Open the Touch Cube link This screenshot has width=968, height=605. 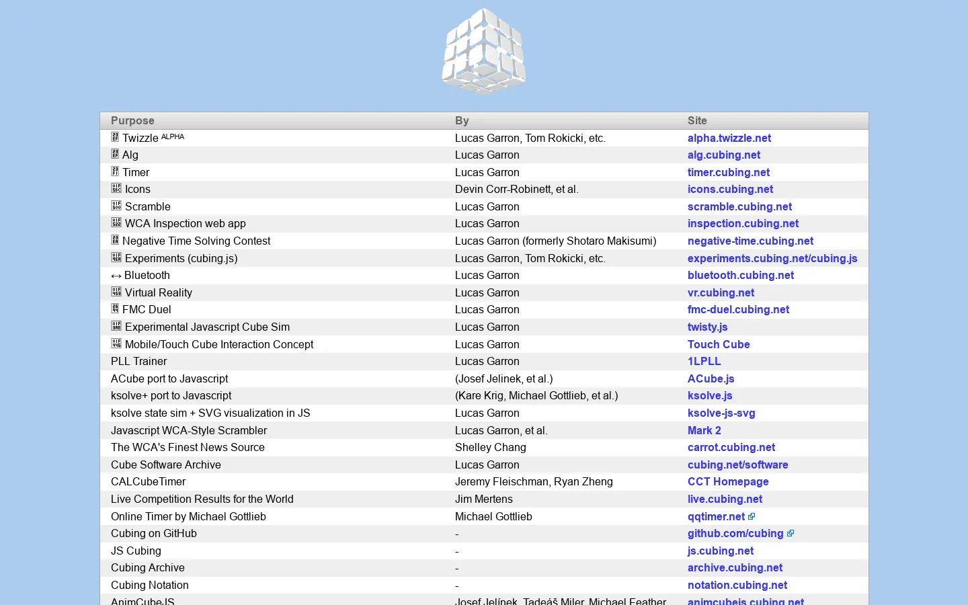pyautogui.click(x=719, y=344)
